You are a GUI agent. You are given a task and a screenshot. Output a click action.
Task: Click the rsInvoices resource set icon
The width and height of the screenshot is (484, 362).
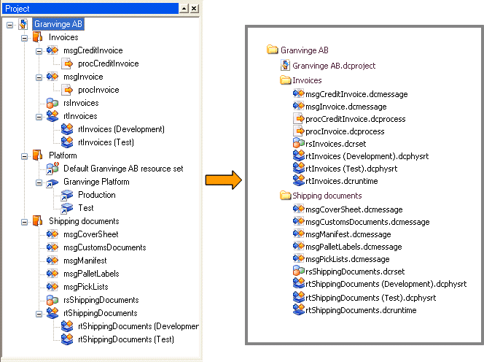tap(52, 103)
